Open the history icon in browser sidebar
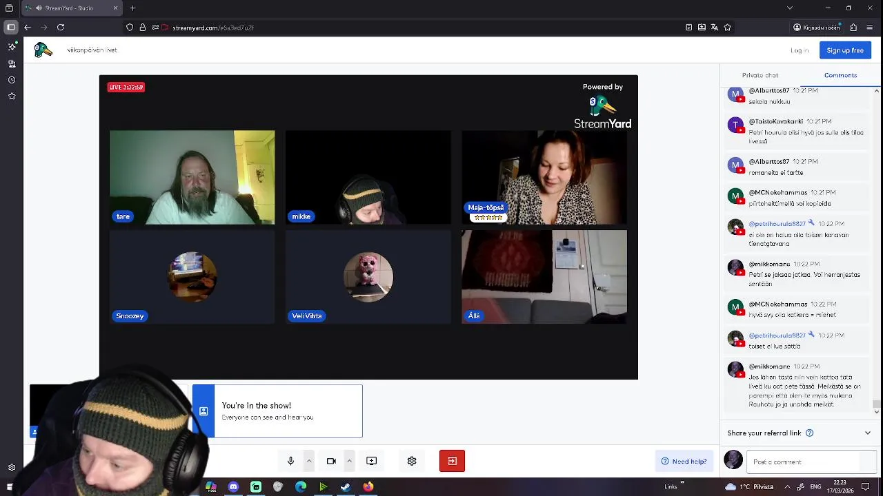This screenshot has height=496, width=883. coord(12,80)
